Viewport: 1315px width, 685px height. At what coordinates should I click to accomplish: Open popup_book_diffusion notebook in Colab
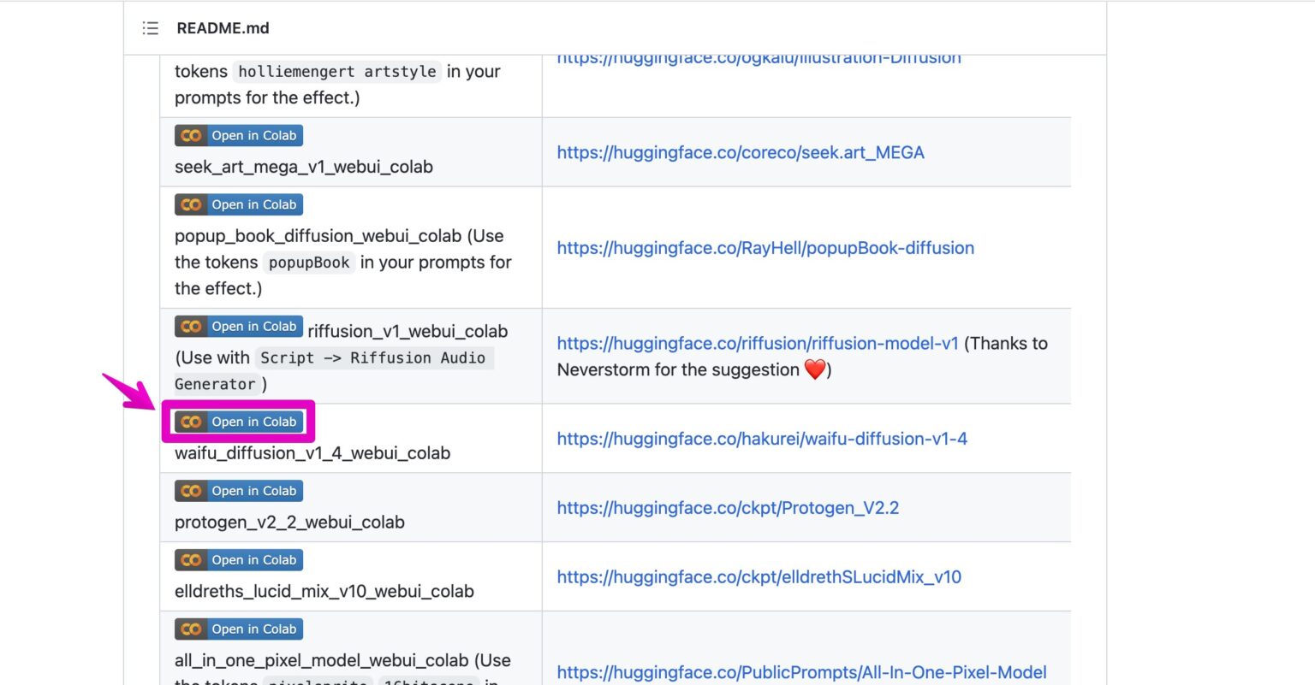pos(238,204)
